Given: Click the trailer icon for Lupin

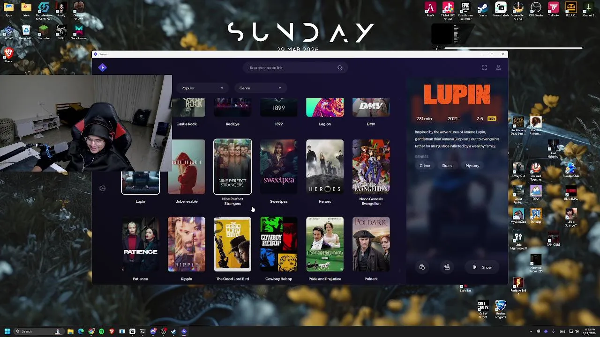Looking at the screenshot, I should pos(447,267).
